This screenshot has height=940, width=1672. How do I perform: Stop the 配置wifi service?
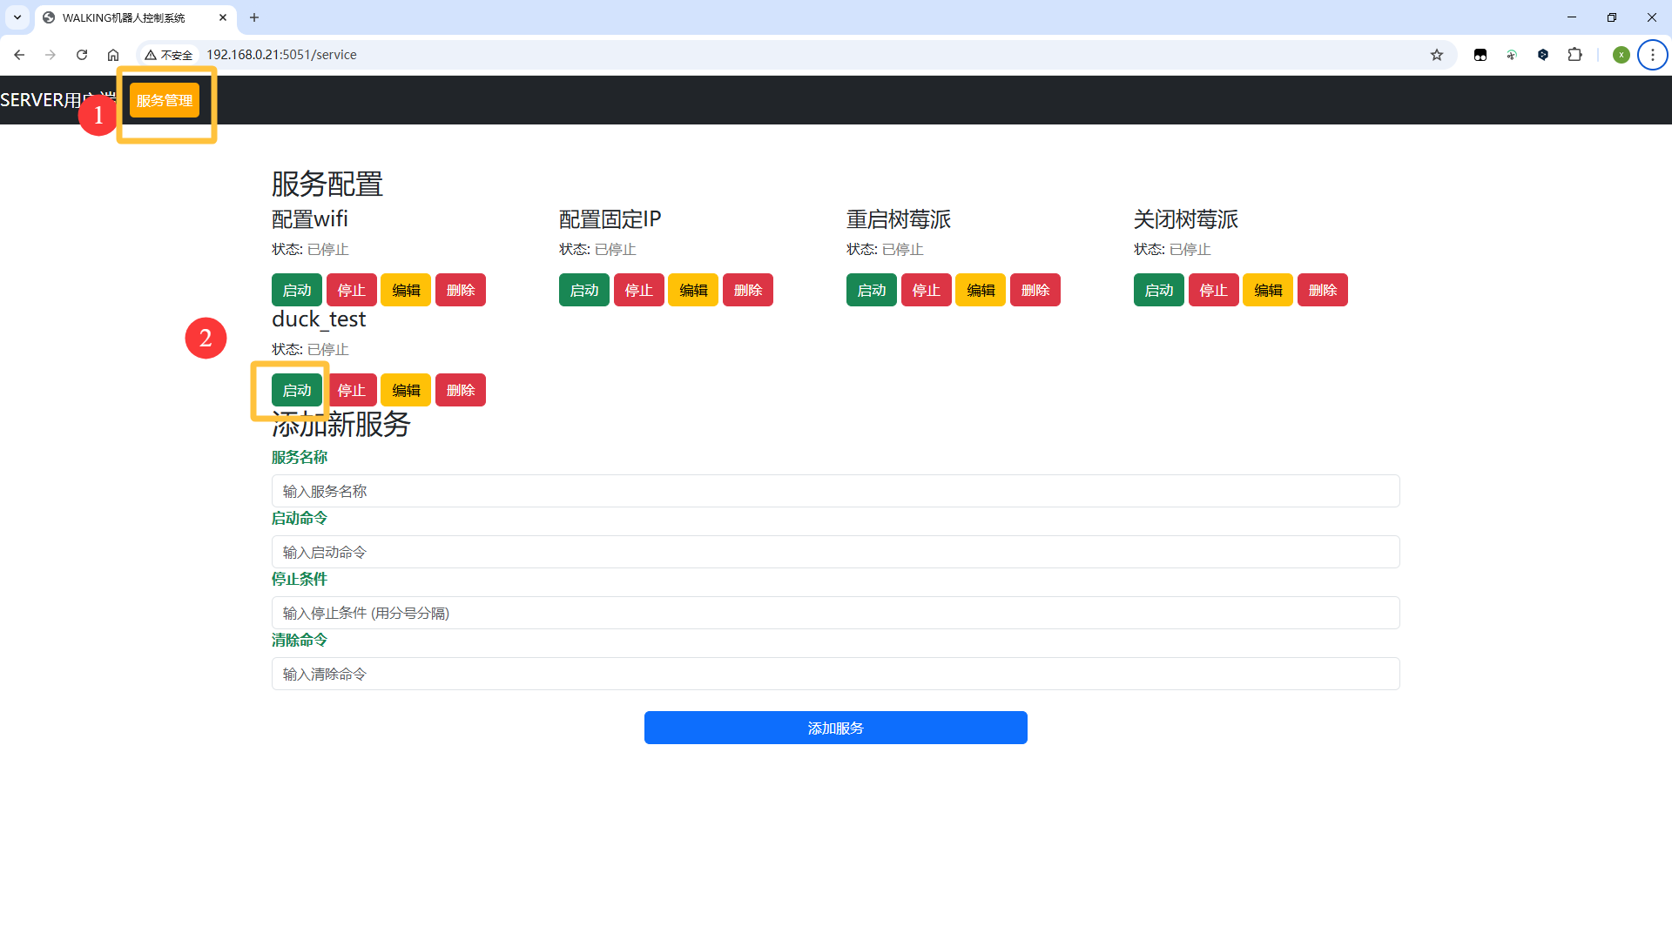tap(351, 290)
